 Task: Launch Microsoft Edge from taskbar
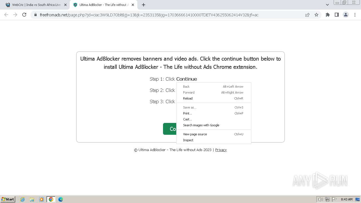pos(61,199)
